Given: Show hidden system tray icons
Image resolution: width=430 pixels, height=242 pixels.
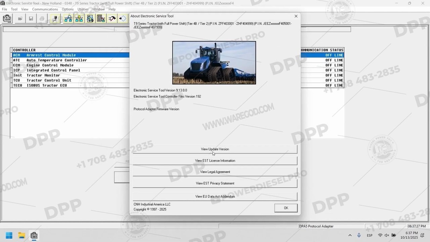Looking at the screenshot, I should pos(350,235).
